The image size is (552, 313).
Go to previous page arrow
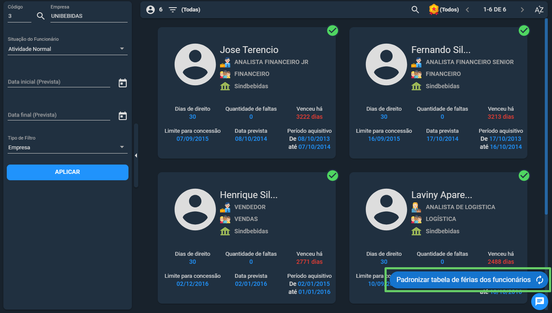(x=467, y=9)
